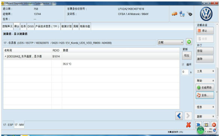Screen dimensions: 220x136
Task: Expand the 工具 section
Action: point(205,71)
